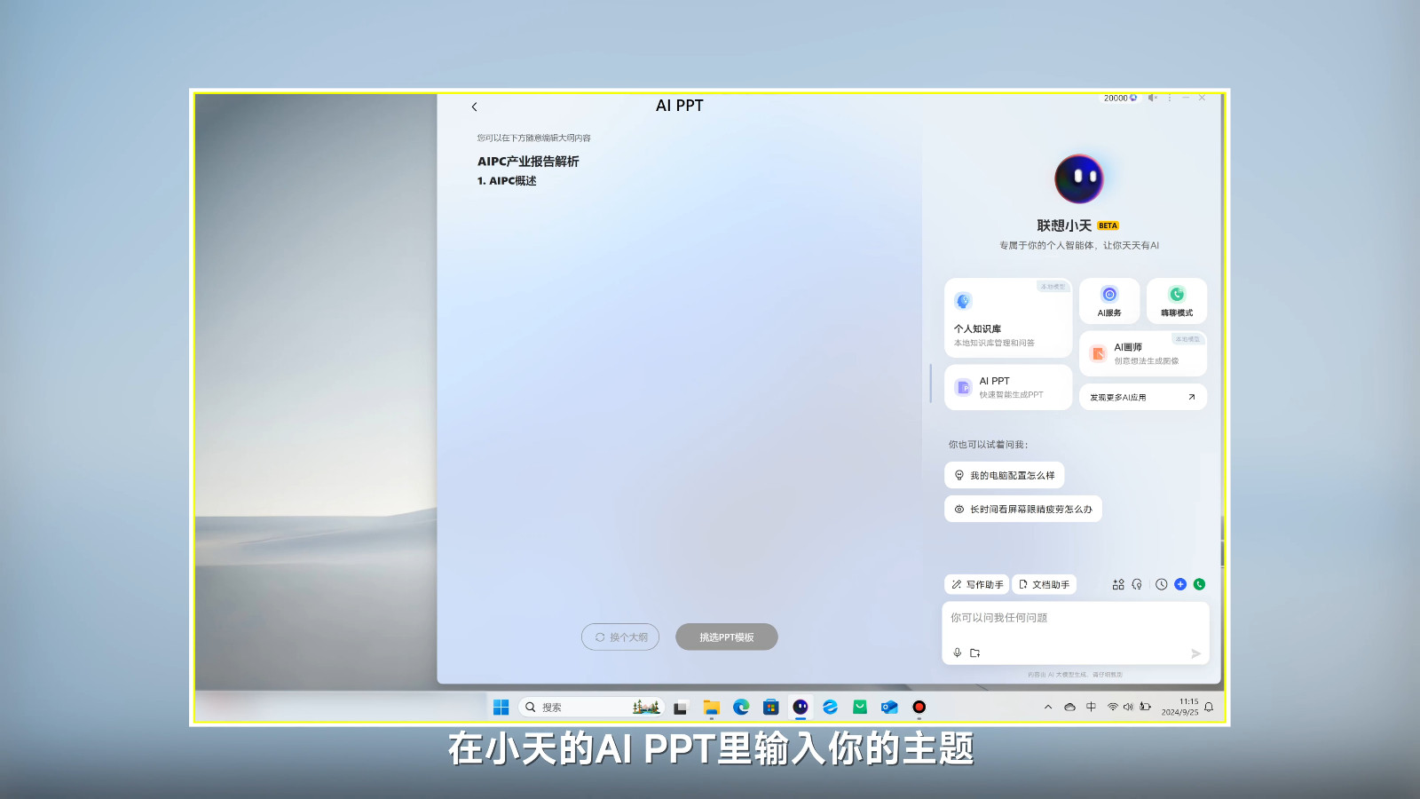Start new chat with blue plus icon

click(1180, 584)
